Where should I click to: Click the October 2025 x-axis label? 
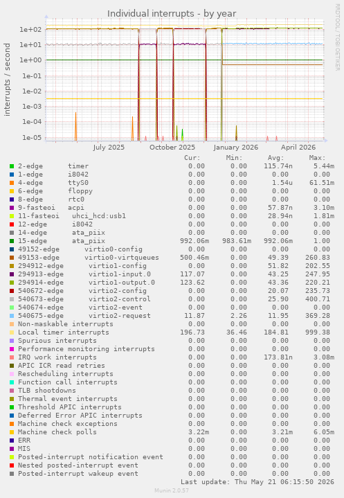point(172,148)
